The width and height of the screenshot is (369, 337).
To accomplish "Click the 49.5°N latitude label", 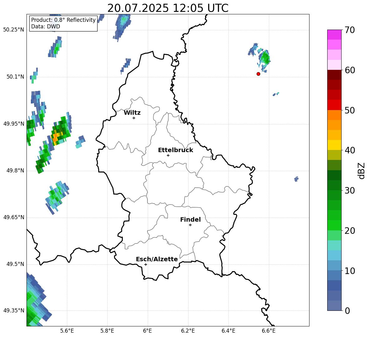I will coord(15,264).
